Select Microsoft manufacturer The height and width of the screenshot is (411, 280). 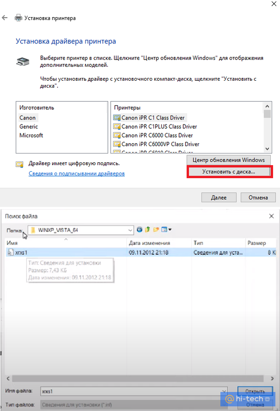(x=31, y=135)
